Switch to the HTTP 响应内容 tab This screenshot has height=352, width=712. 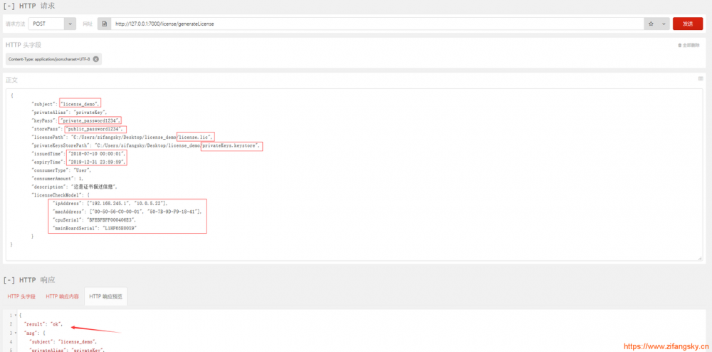[x=62, y=296]
